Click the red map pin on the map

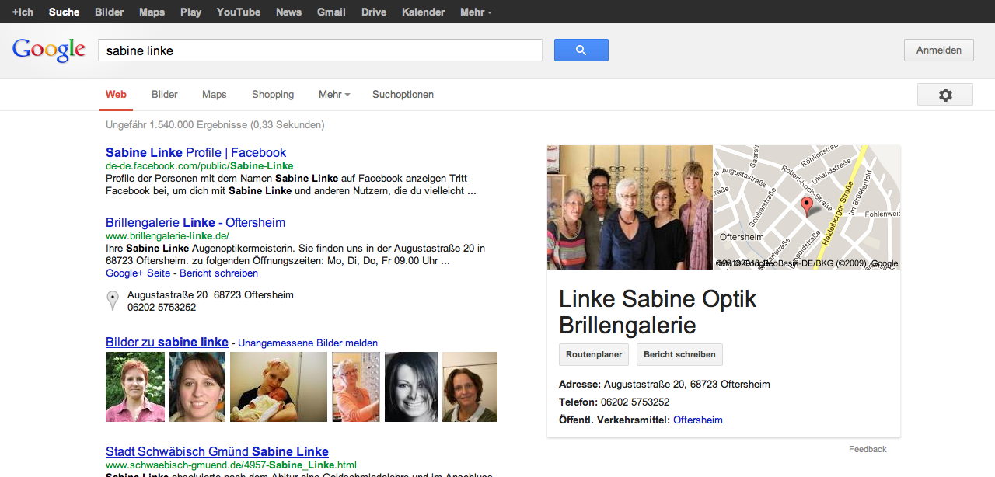click(x=807, y=206)
